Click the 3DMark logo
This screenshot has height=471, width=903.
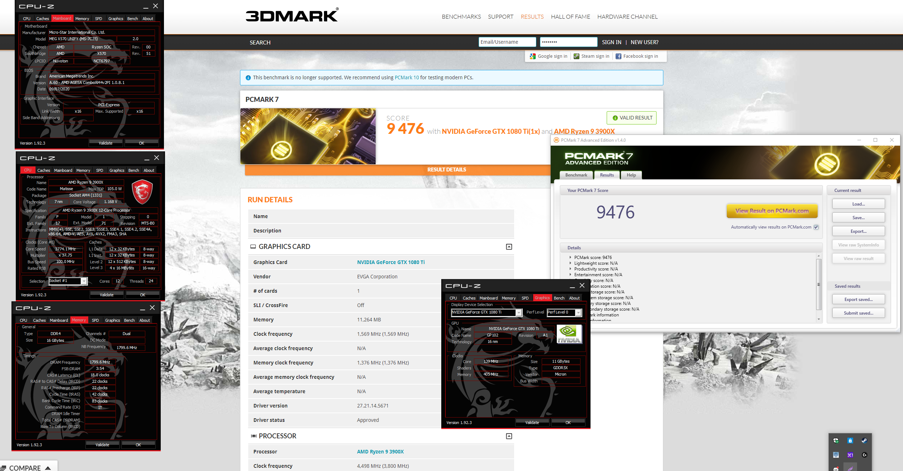tap(292, 15)
